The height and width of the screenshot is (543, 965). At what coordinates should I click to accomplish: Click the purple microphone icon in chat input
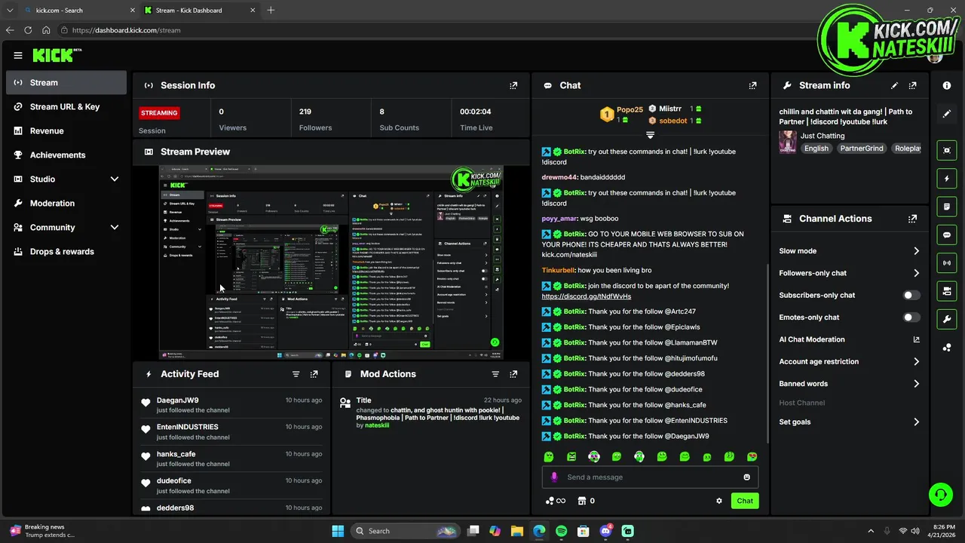[x=554, y=477]
